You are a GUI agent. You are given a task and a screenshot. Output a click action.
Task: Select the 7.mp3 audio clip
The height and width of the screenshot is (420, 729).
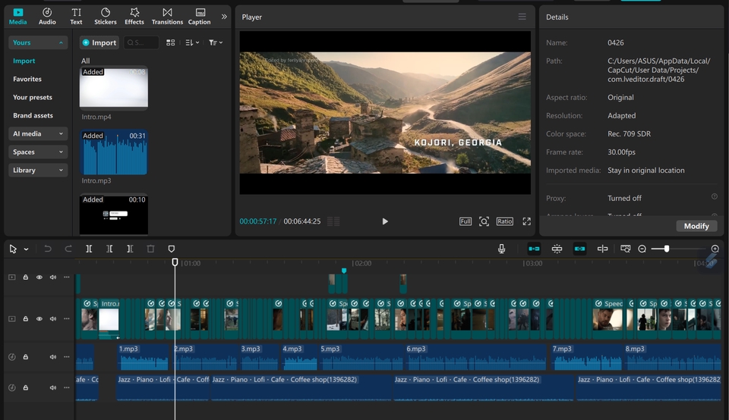point(586,357)
